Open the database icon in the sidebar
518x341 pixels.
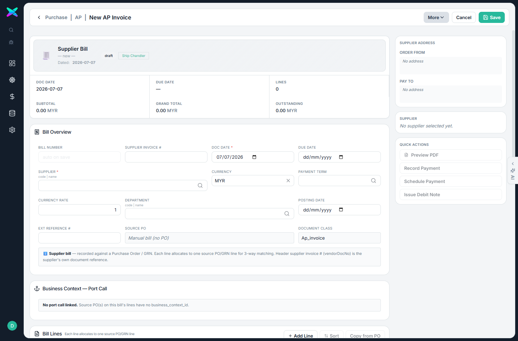[12, 113]
